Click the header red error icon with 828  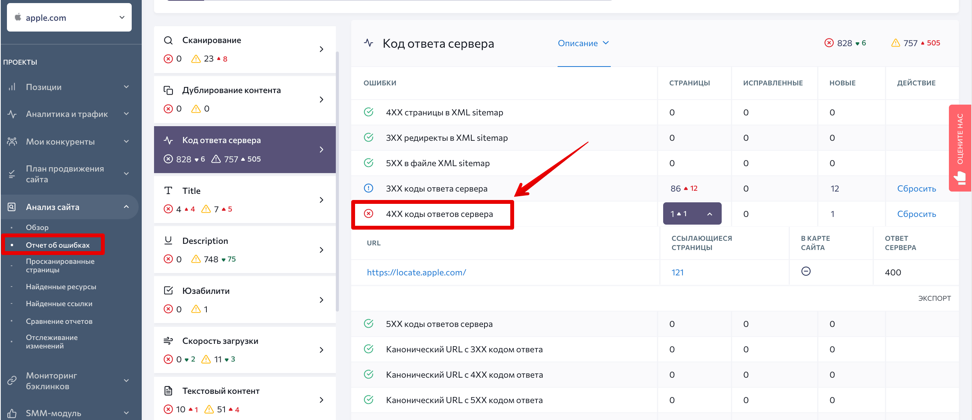pos(829,43)
